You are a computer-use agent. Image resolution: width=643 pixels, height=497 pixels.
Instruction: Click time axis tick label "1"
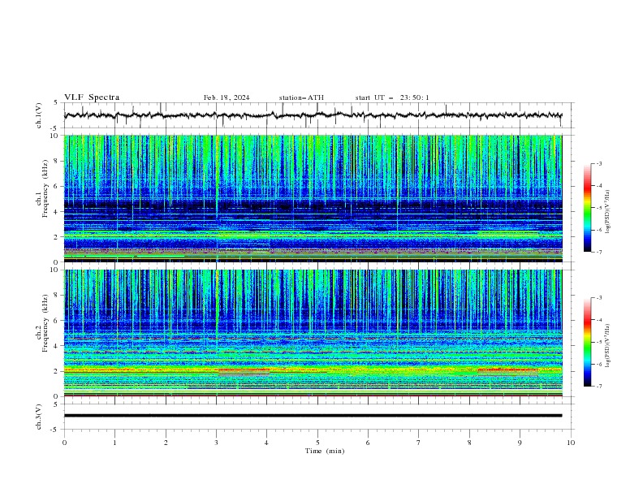pos(114,443)
